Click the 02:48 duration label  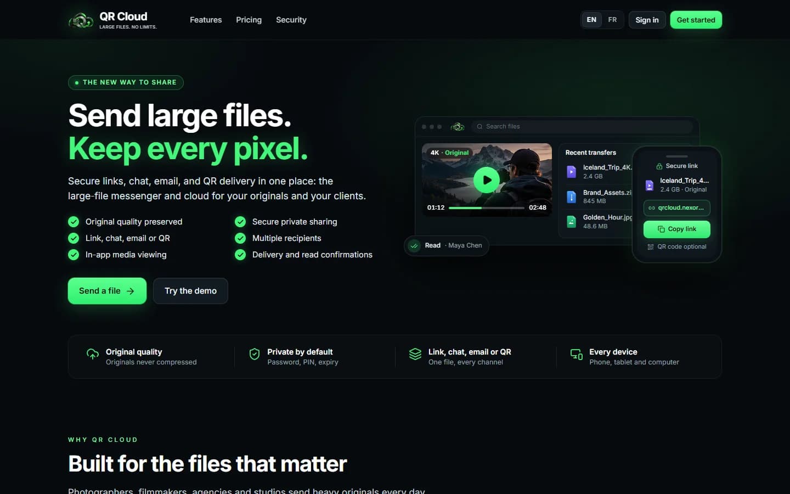(538, 208)
